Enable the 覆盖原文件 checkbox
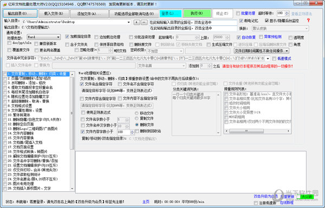The height and width of the screenshot is (208, 325). [x=9, y=50]
